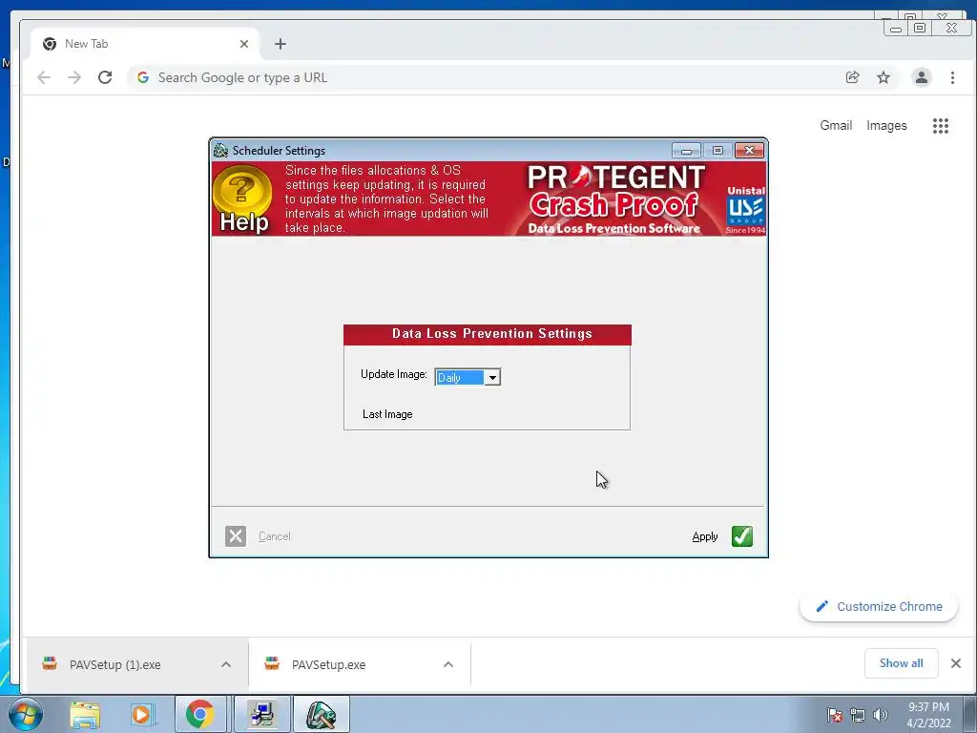Click the Cancel text label
This screenshot has height=733, width=977.
(274, 536)
